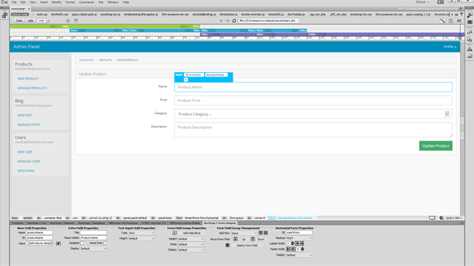Open the Send Email link
Viewport: 474px width, 266px height.
[26, 171]
